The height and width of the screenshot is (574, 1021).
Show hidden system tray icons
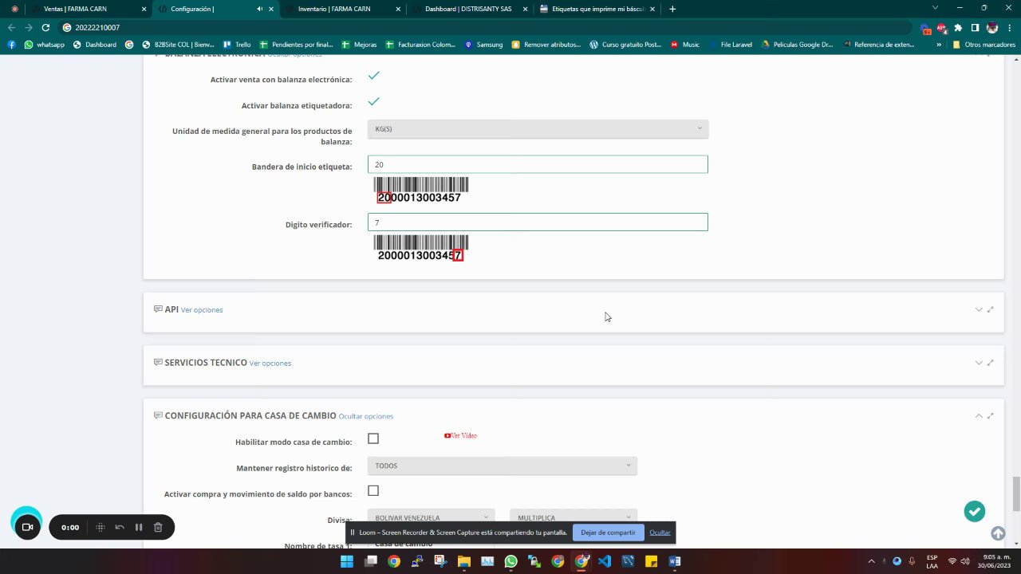[x=871, y=561]
